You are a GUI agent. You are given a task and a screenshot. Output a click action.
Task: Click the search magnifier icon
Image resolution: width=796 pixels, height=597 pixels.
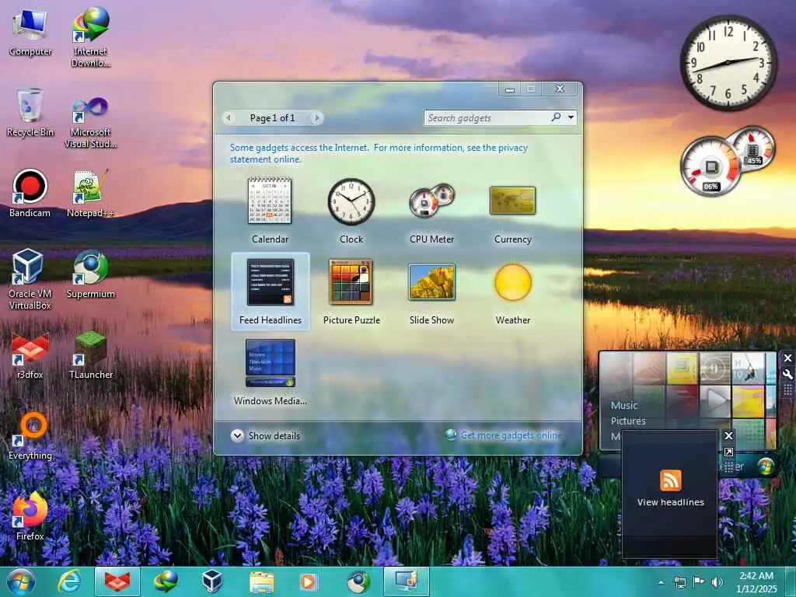(556, 117)
